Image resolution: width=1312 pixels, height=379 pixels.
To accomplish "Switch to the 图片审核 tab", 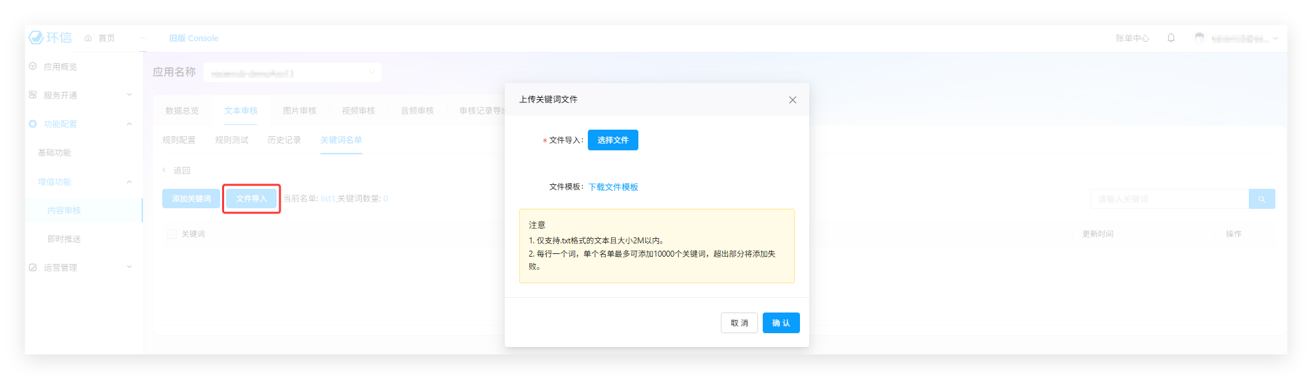I will pos(299,111).
